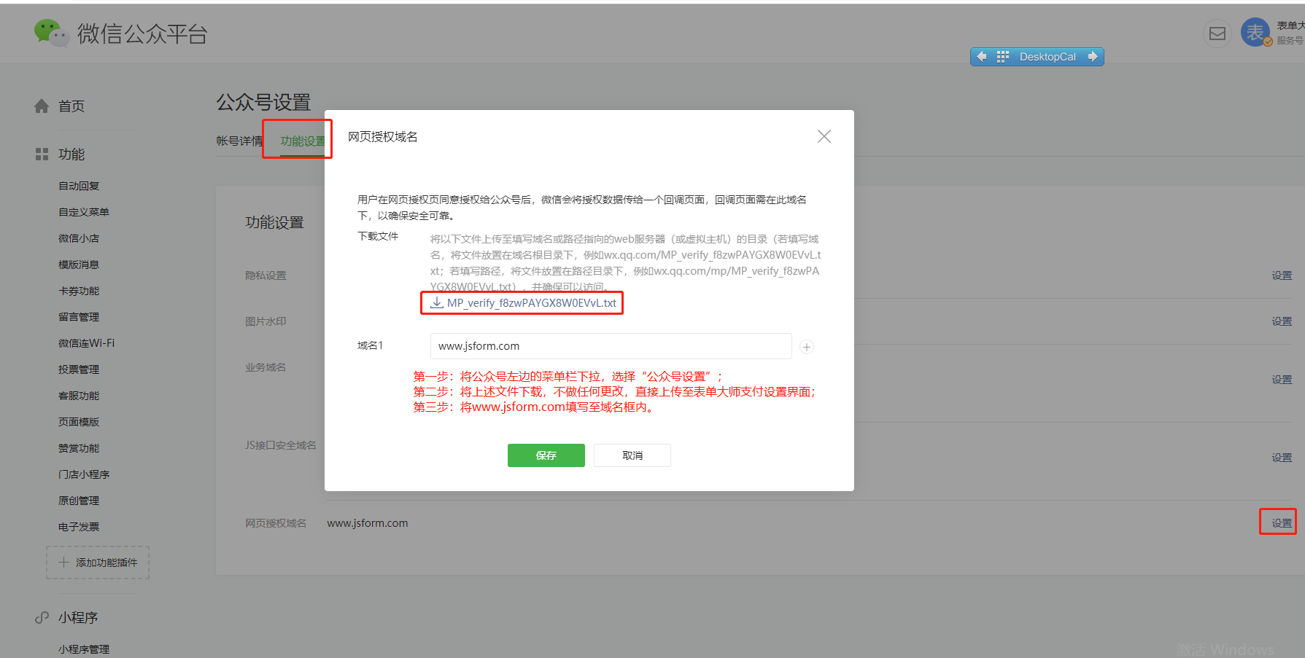
Task: Open 微信连Wi-Fi in the sidebar
Action: (x=87, y=343)
